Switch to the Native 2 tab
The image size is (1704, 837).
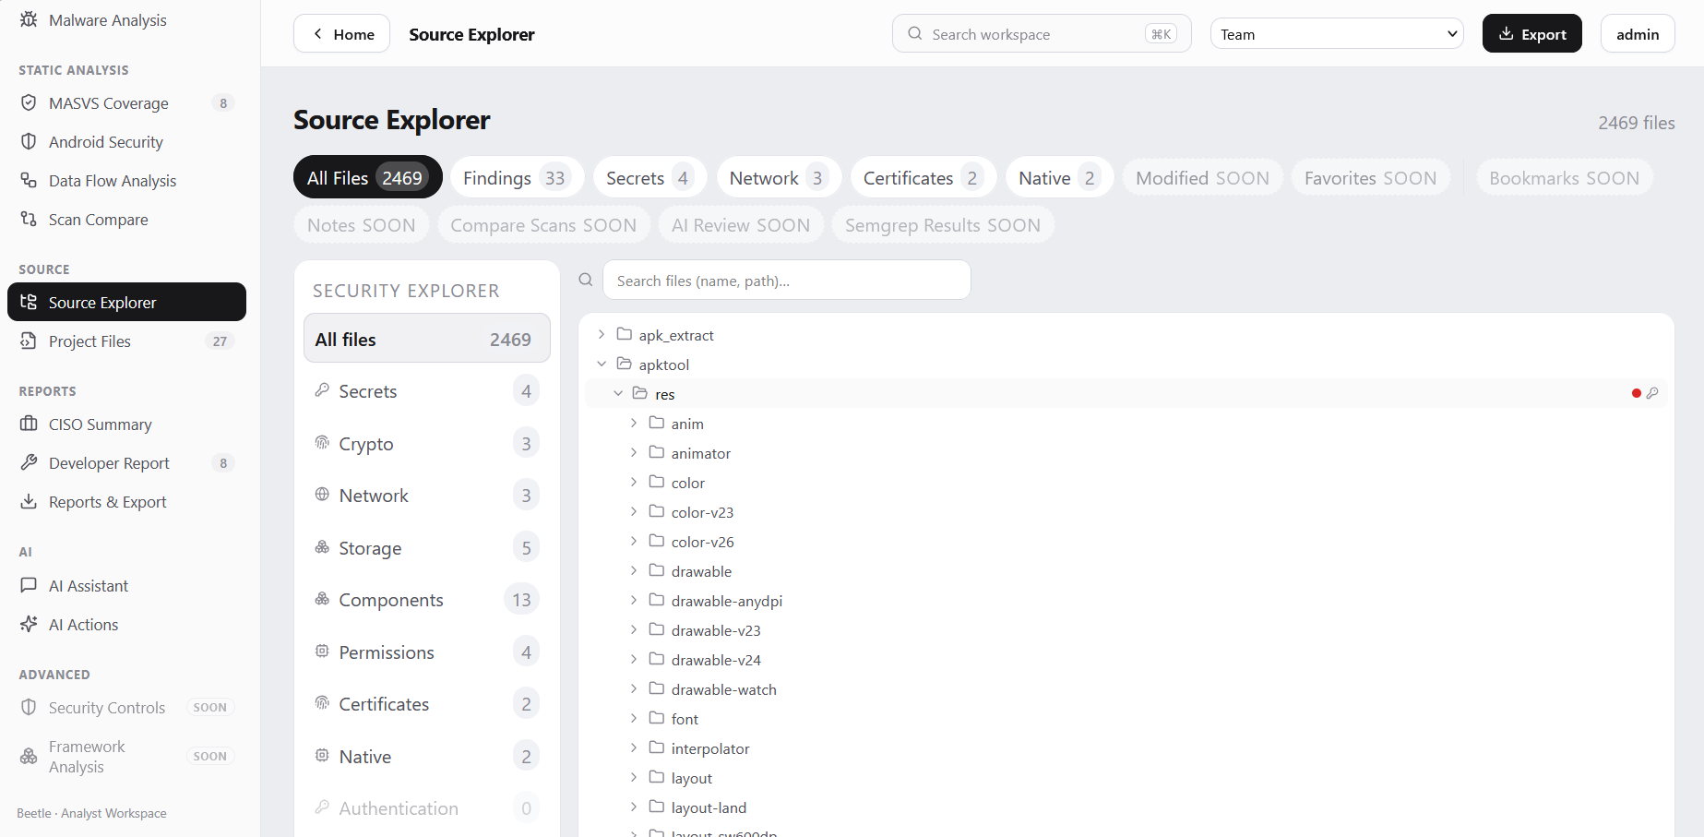point(1059,177)
